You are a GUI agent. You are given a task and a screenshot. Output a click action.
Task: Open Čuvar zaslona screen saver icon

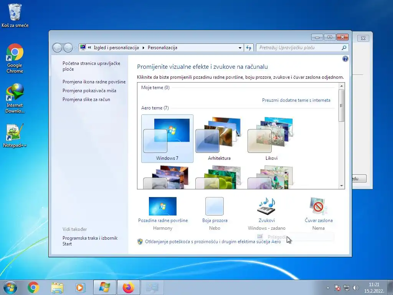[x=318, y=206]
